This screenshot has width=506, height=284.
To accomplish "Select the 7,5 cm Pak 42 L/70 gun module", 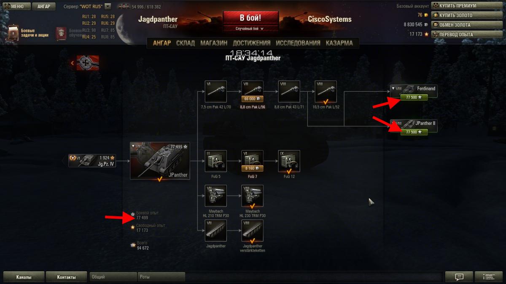I will click(x=216, y=91).
